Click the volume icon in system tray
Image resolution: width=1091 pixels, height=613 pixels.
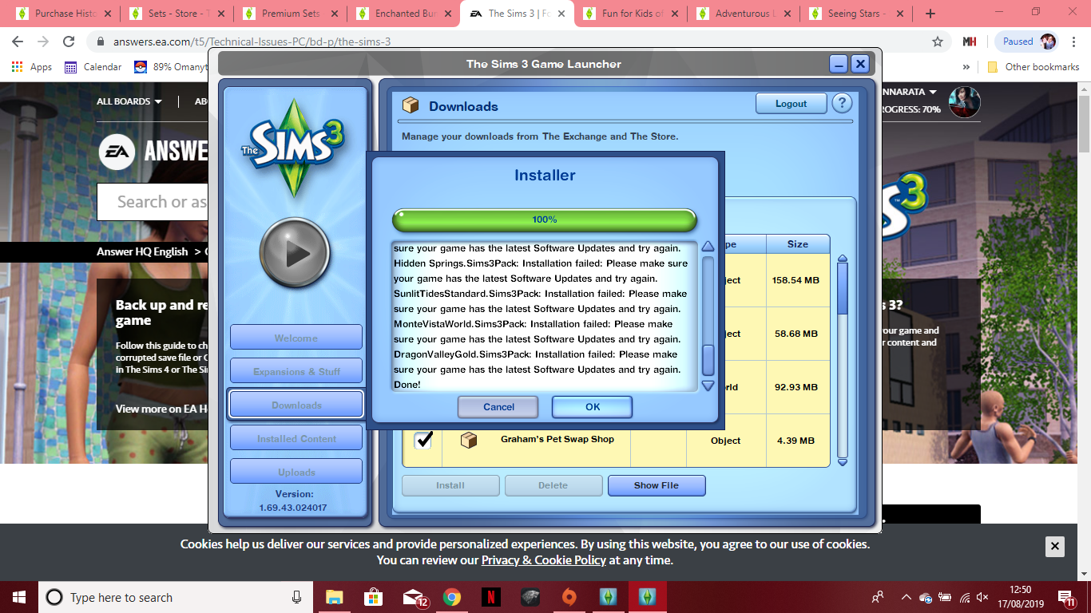[982, 597]
